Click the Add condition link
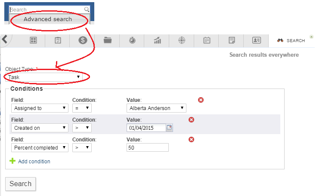Image resolution: width=316 pixels, height=196 pixels. (34, 162)
